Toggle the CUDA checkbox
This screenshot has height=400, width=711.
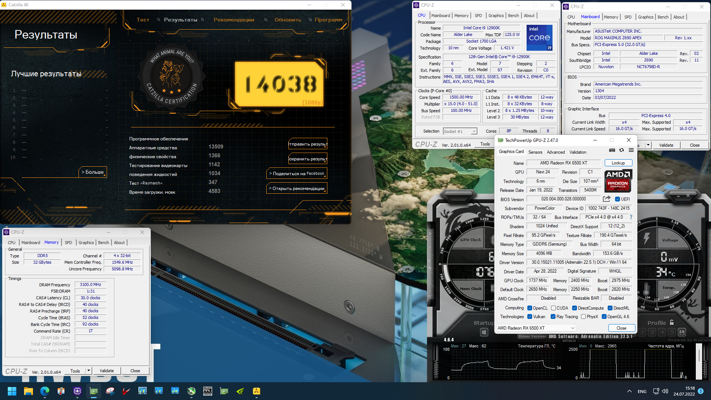[x=553, y=308]
